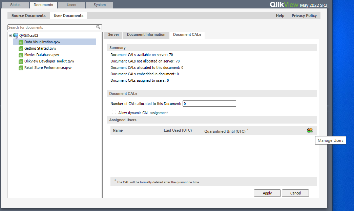Click the Name column header
The width and height of the screenshot is (354, 211).
point(118,130)
